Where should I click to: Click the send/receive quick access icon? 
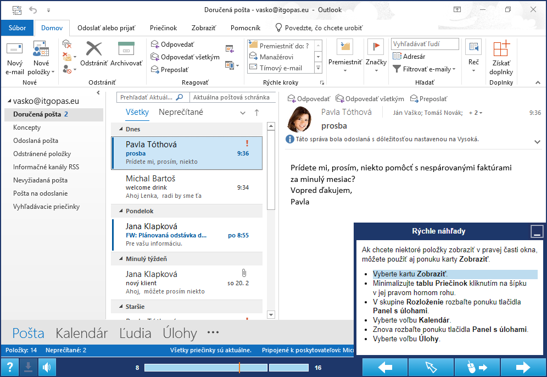pos(16,10)
